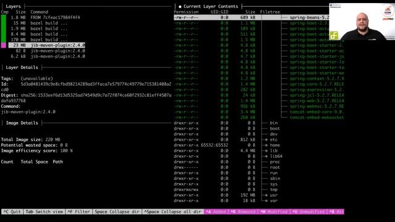Click the sys directory in the filetree

[x=273, y=184]
